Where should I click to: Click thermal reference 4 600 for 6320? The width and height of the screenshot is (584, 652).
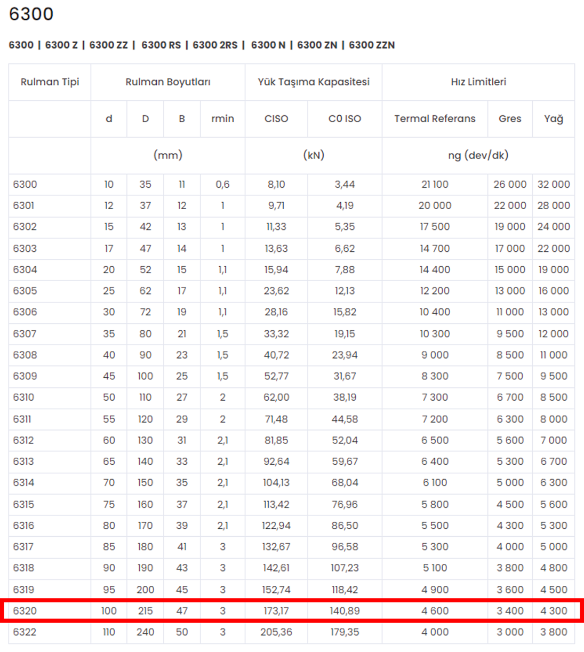click(435, 611)
